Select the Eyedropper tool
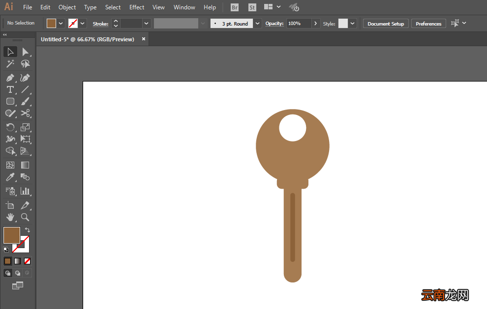Viewport: 487px width, 309px height. (x=10, y=177)
